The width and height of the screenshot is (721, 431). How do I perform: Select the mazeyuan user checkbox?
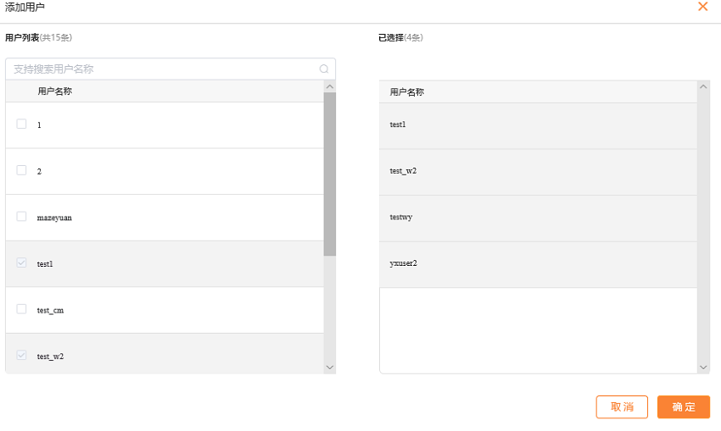(21, 216)
